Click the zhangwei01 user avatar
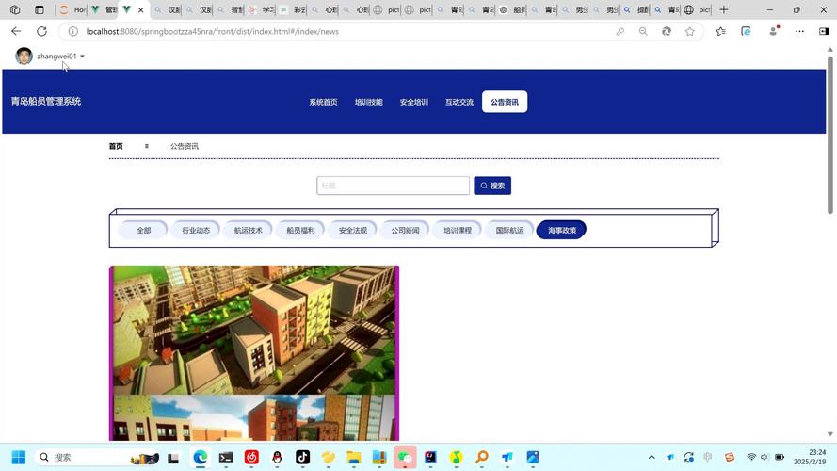837x471 pixels. [x=24, y=57]
